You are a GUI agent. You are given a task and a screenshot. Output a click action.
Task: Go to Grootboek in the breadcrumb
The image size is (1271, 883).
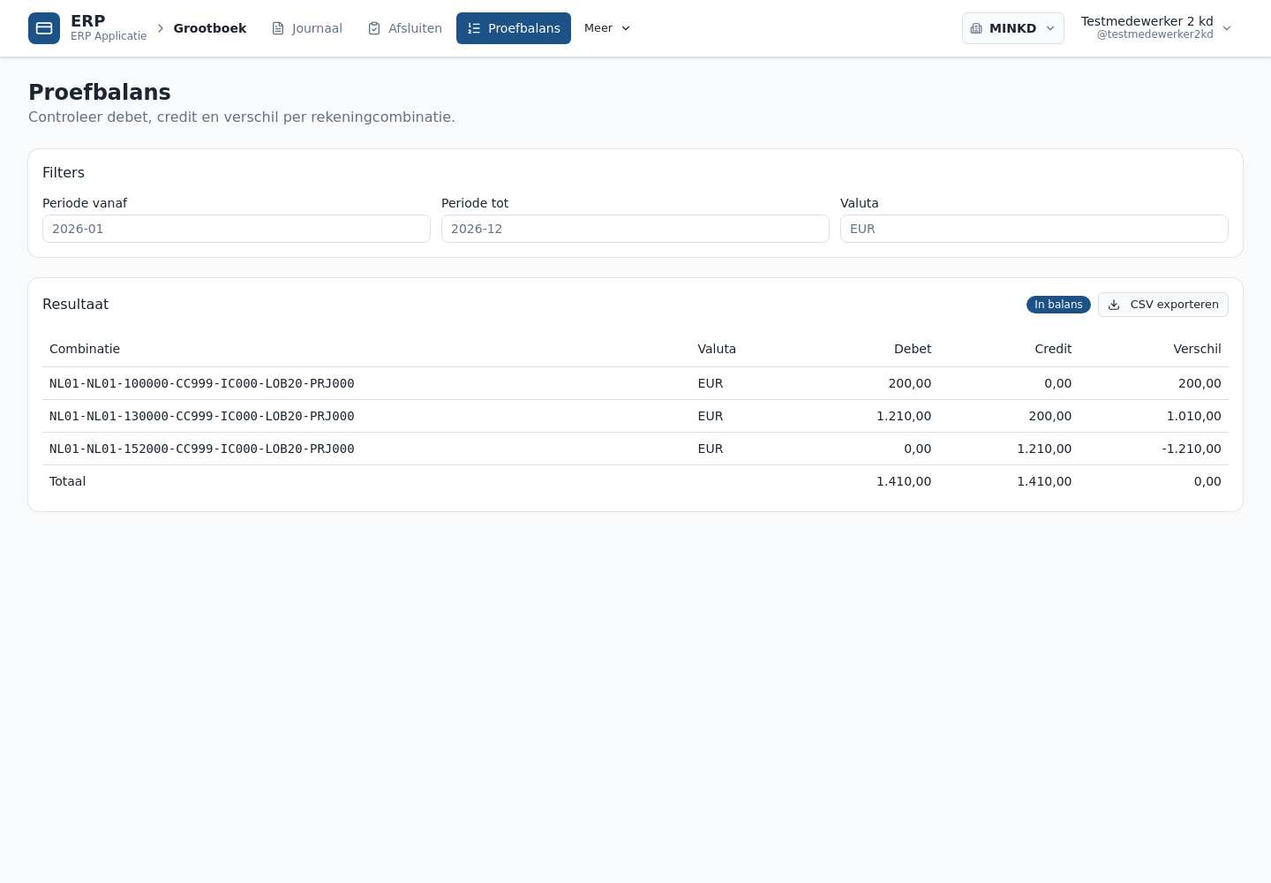(x=210, y=28)
